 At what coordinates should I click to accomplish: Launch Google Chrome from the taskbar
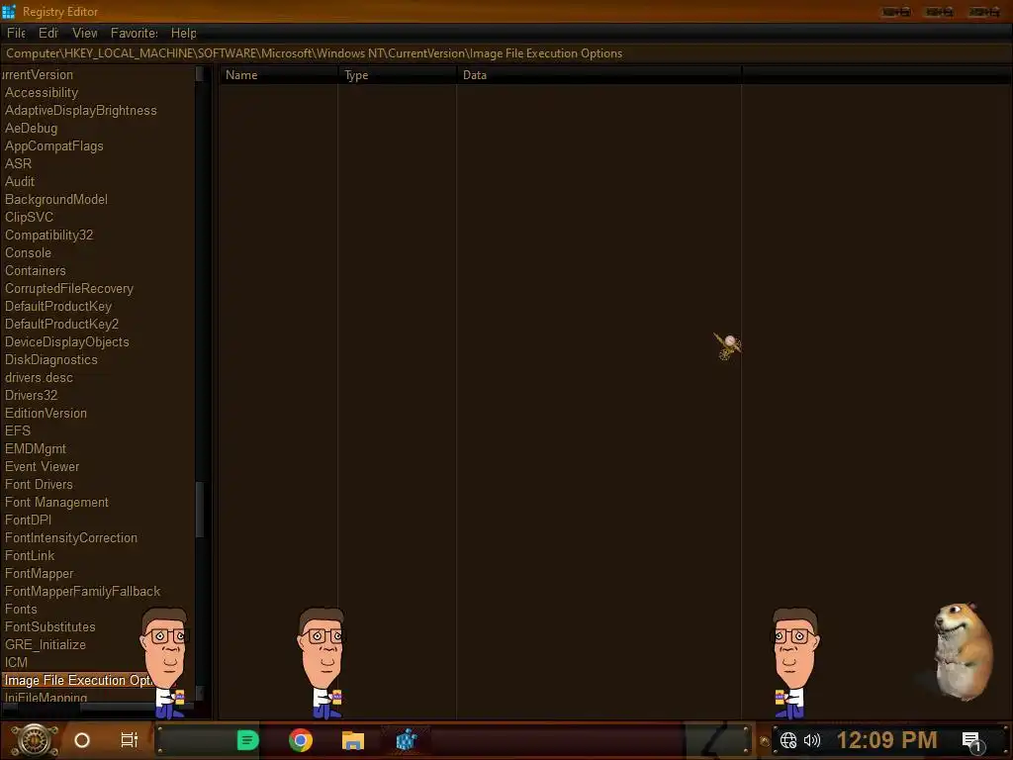[x=301, y=740]
